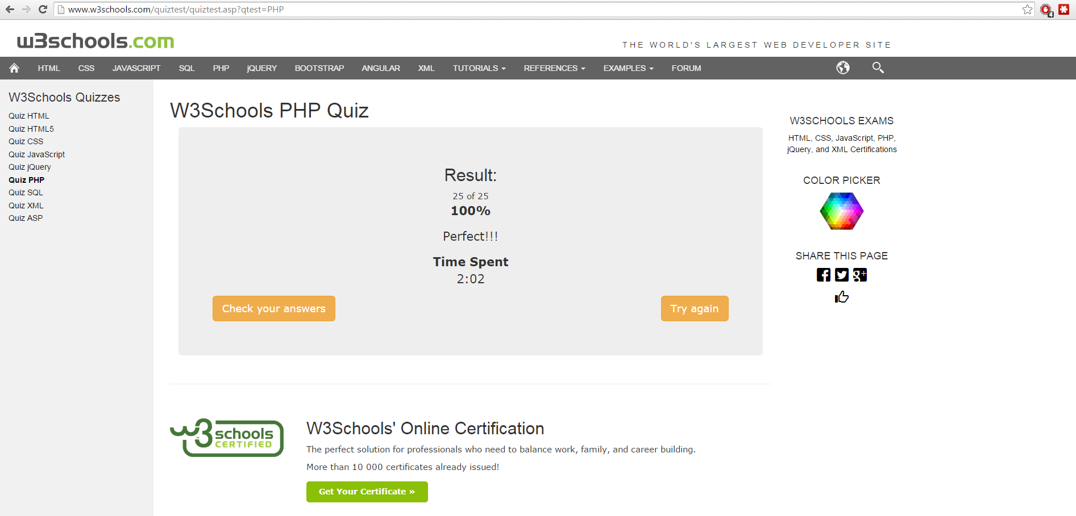Open the BOOTSTRAP navbar item

pos(319,68)
